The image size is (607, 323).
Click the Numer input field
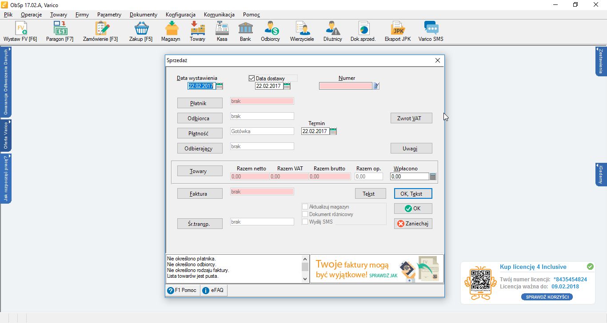click(x=346, y=86)
